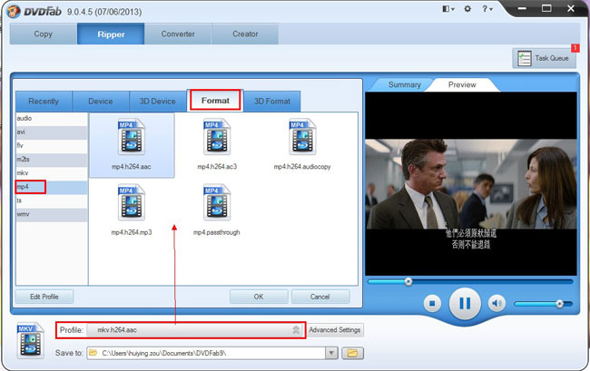Show the Summary panel tab

(x=405, y=84)
